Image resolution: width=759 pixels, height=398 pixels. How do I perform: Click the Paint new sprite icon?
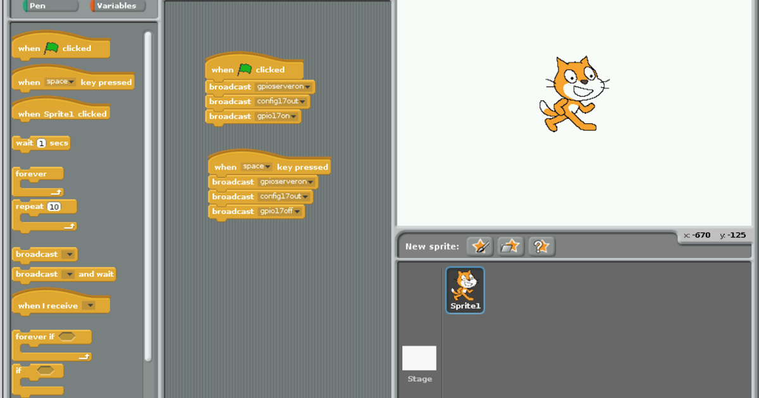click(x=479, y=247)
